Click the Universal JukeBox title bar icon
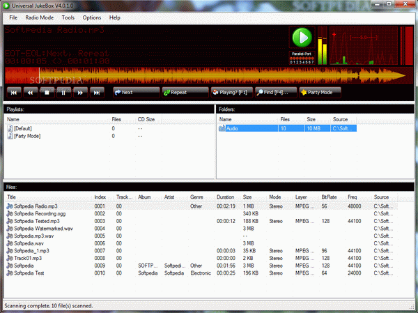 [6, 6]
